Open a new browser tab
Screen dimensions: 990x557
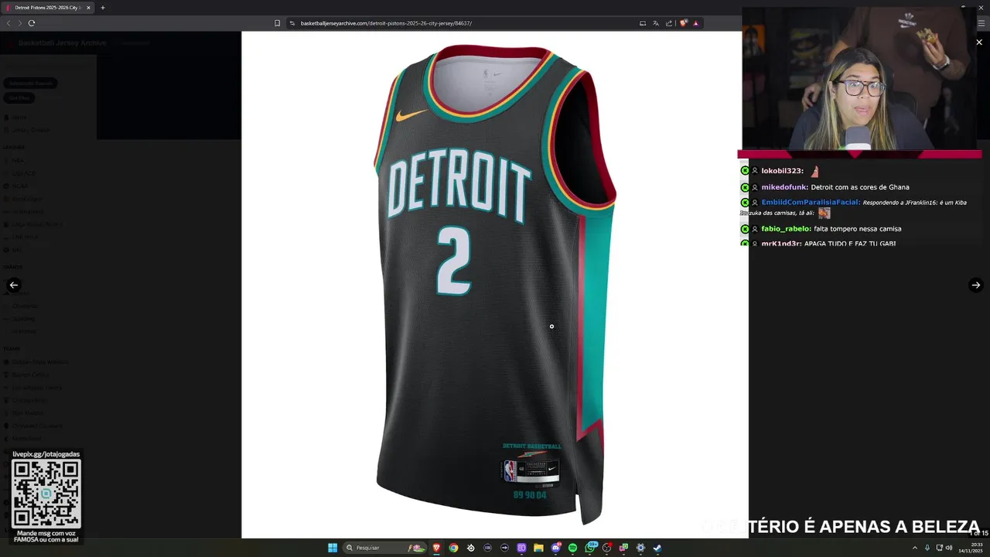coord(102,8)
